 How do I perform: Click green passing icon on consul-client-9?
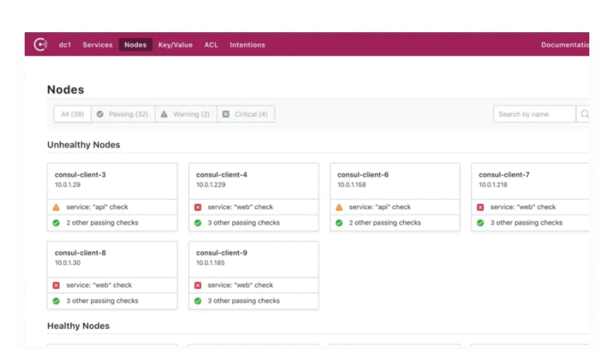(198, 301)
